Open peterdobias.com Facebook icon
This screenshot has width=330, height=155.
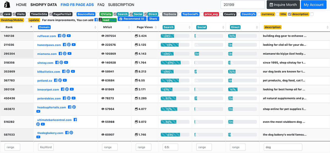(x=65, y=98)
